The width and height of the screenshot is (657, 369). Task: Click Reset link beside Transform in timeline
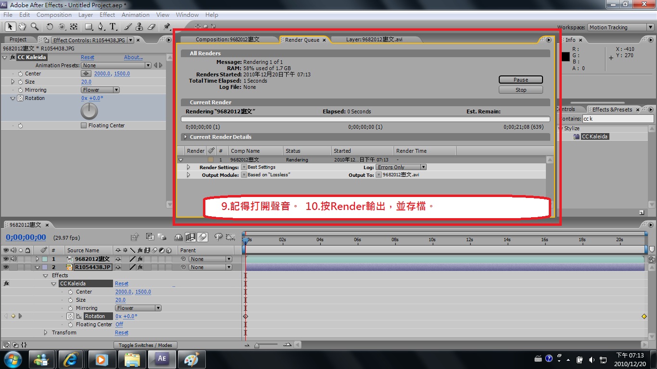[x=122, y=332]
